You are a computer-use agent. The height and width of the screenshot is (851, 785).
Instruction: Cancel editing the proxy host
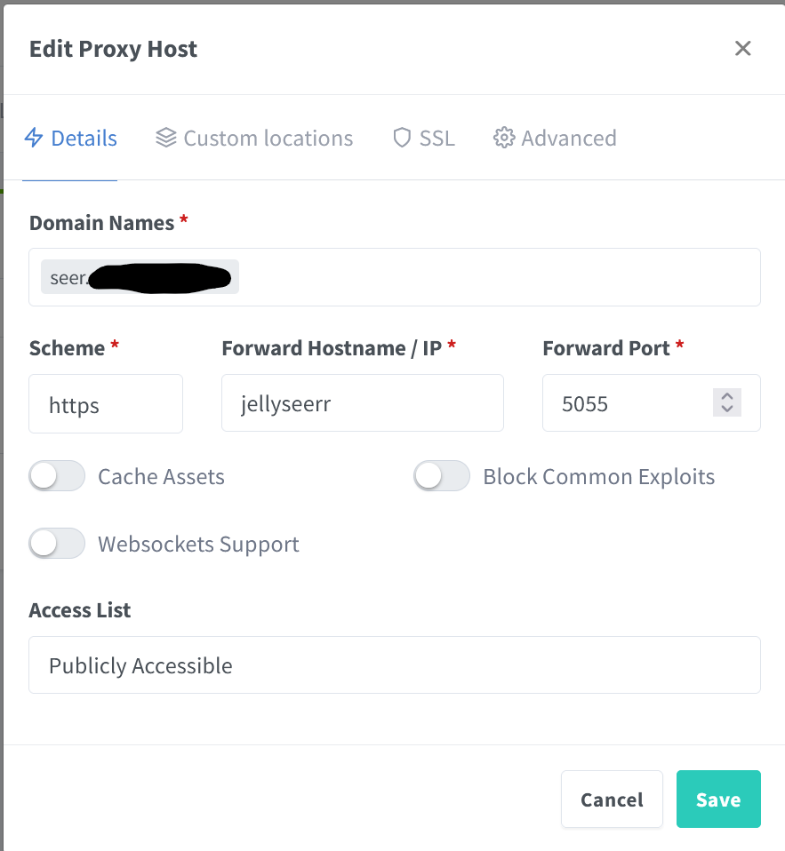point(612,799)
